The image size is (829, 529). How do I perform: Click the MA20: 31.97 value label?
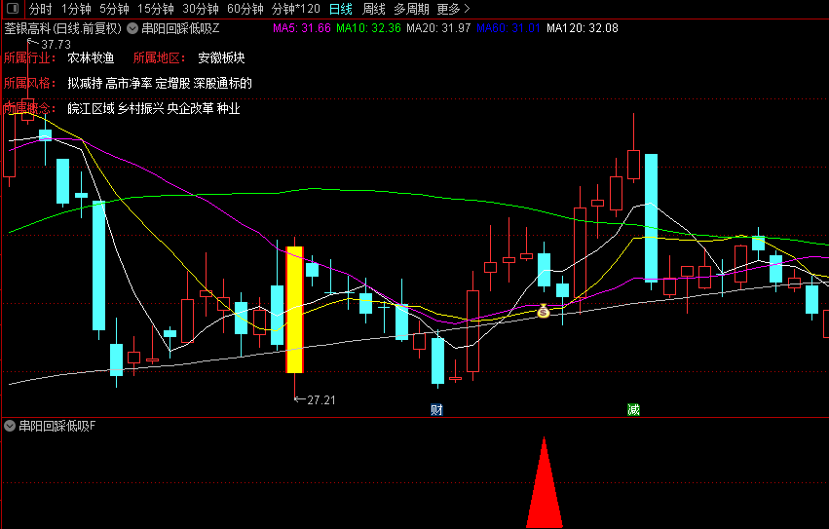click(x=438, y=28)
